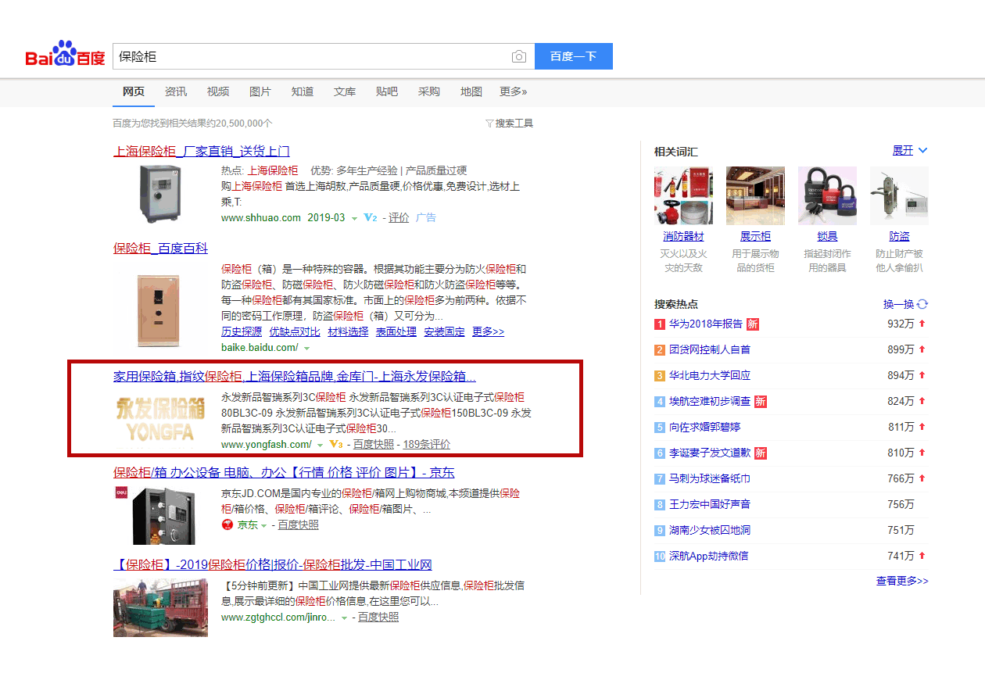The height and width of the screenshot is (673, 985).
Task: Open the 京东 保险柜/箱 办公设备 result title
Action: (284, 472)
